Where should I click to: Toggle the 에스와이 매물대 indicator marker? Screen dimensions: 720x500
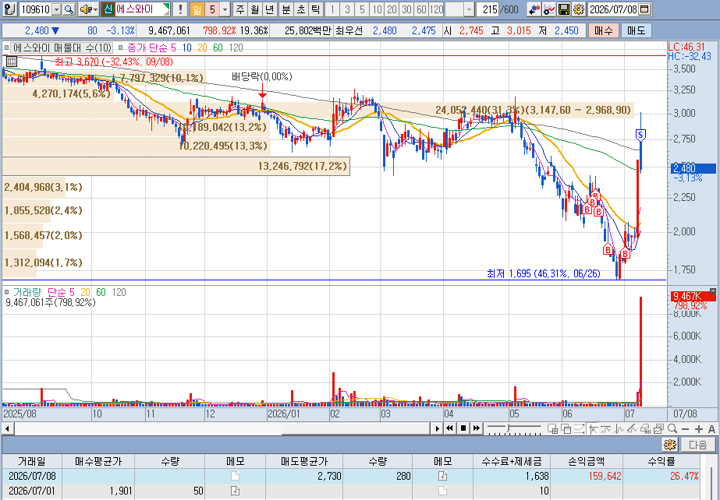point(7,48)
